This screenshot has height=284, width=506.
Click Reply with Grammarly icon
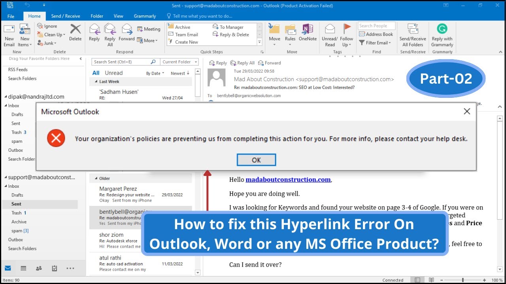[x=442, y=29]
